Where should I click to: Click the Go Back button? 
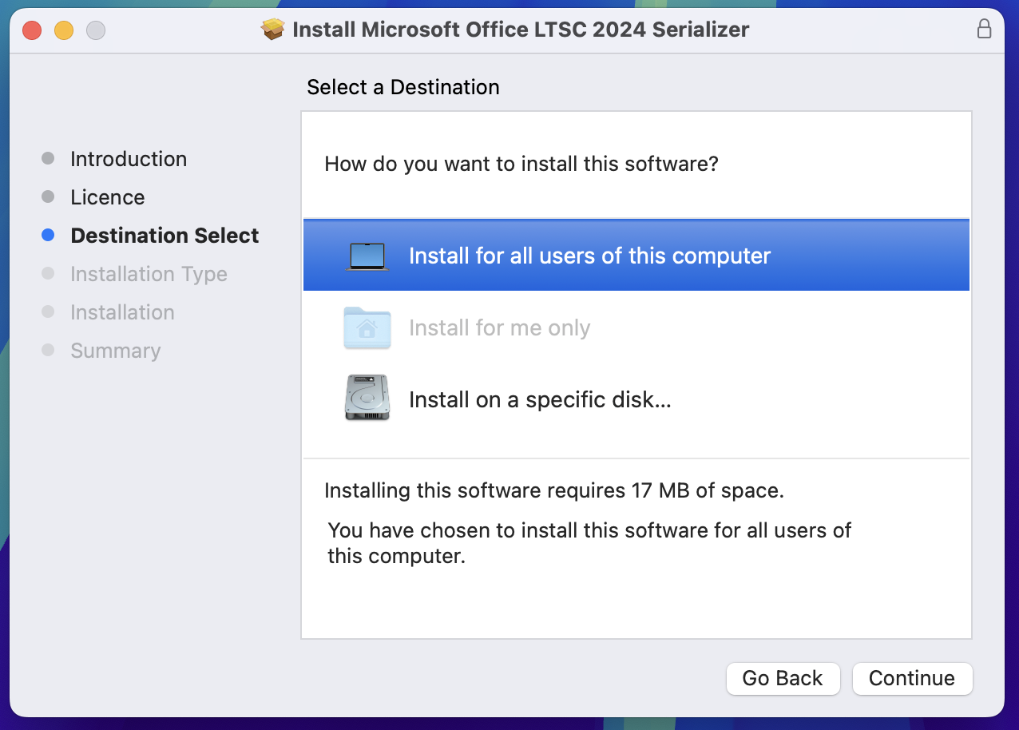pos(783,678)
